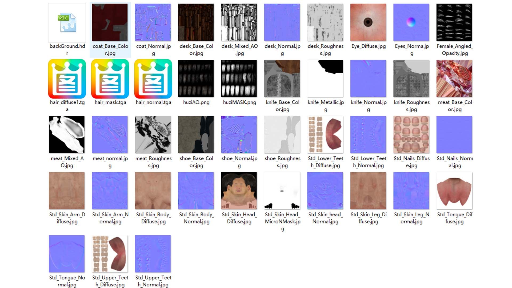Select the Eyes_Norma.jpg normal map

click(411, 22)
